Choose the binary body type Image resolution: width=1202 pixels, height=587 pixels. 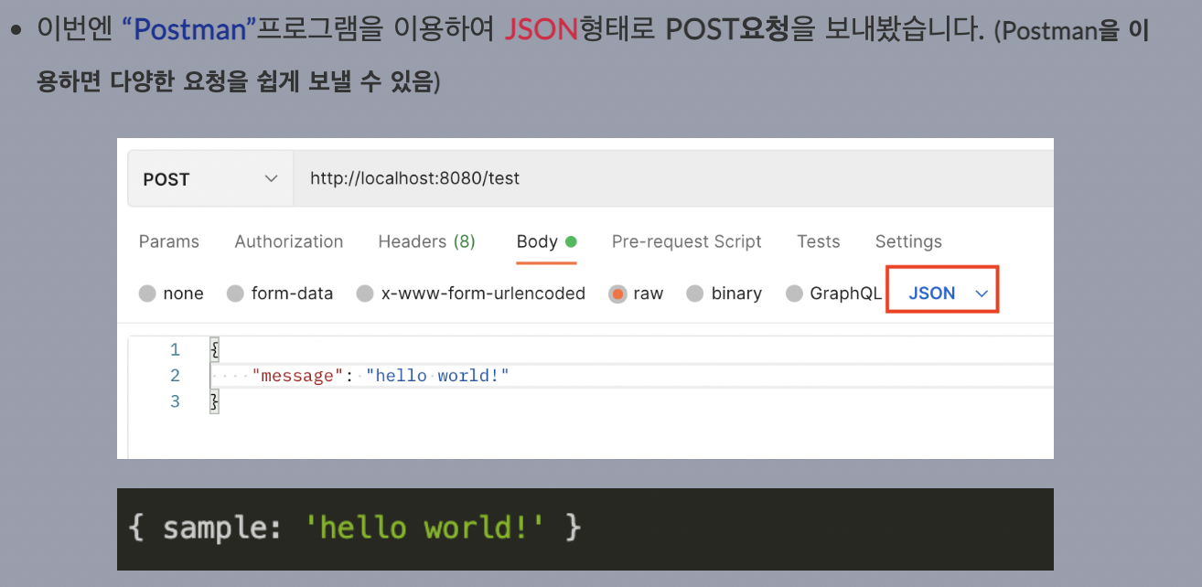coord(695,293)
